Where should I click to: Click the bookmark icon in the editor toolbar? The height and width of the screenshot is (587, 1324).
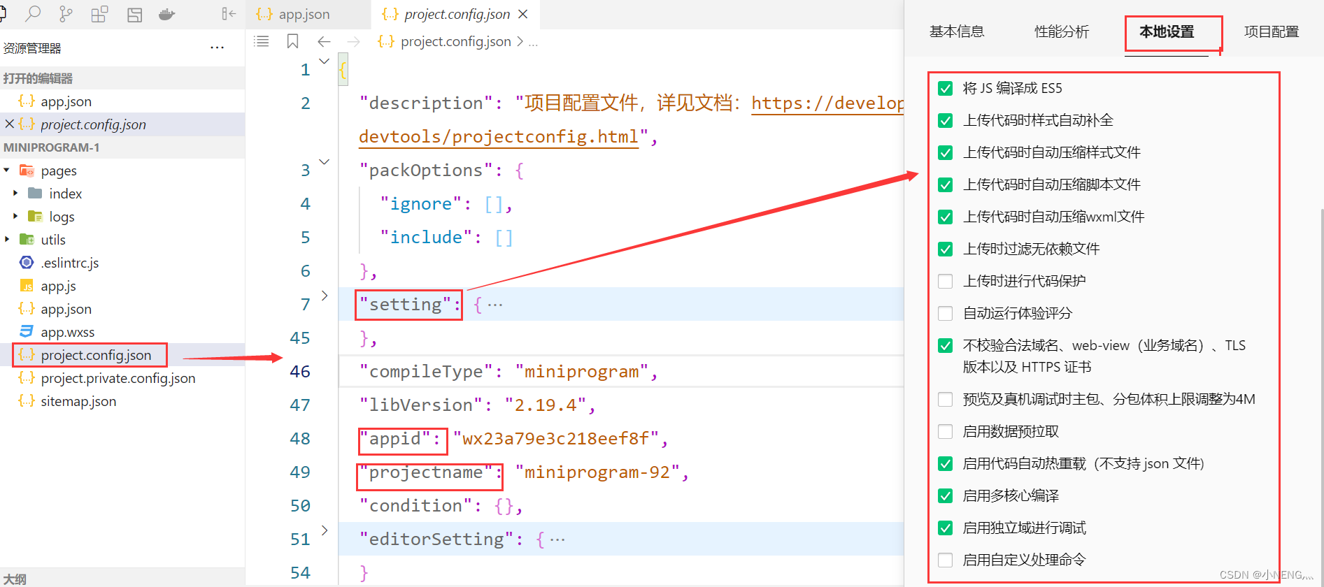pos(292,41)
